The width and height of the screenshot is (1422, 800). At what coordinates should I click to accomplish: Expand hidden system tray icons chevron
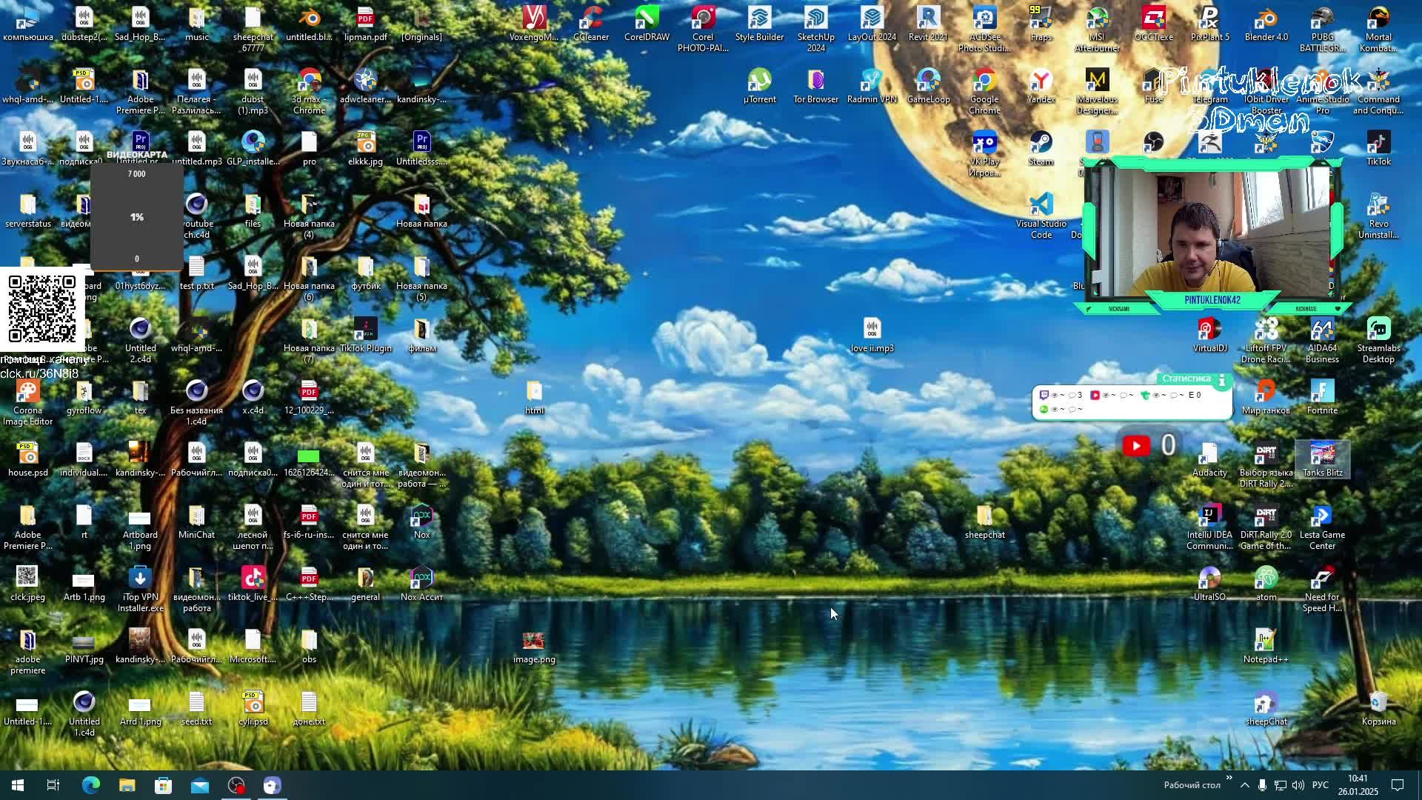(1244, 785)
